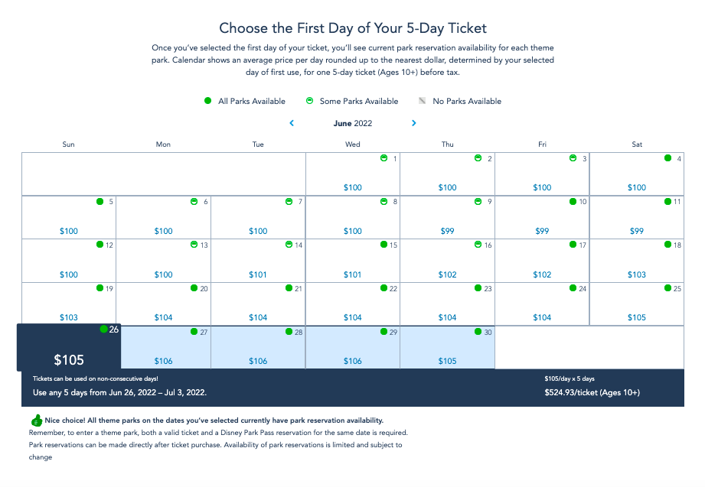
Task: Advance to next month with right chevron
Action: click(x=414, y=123)
